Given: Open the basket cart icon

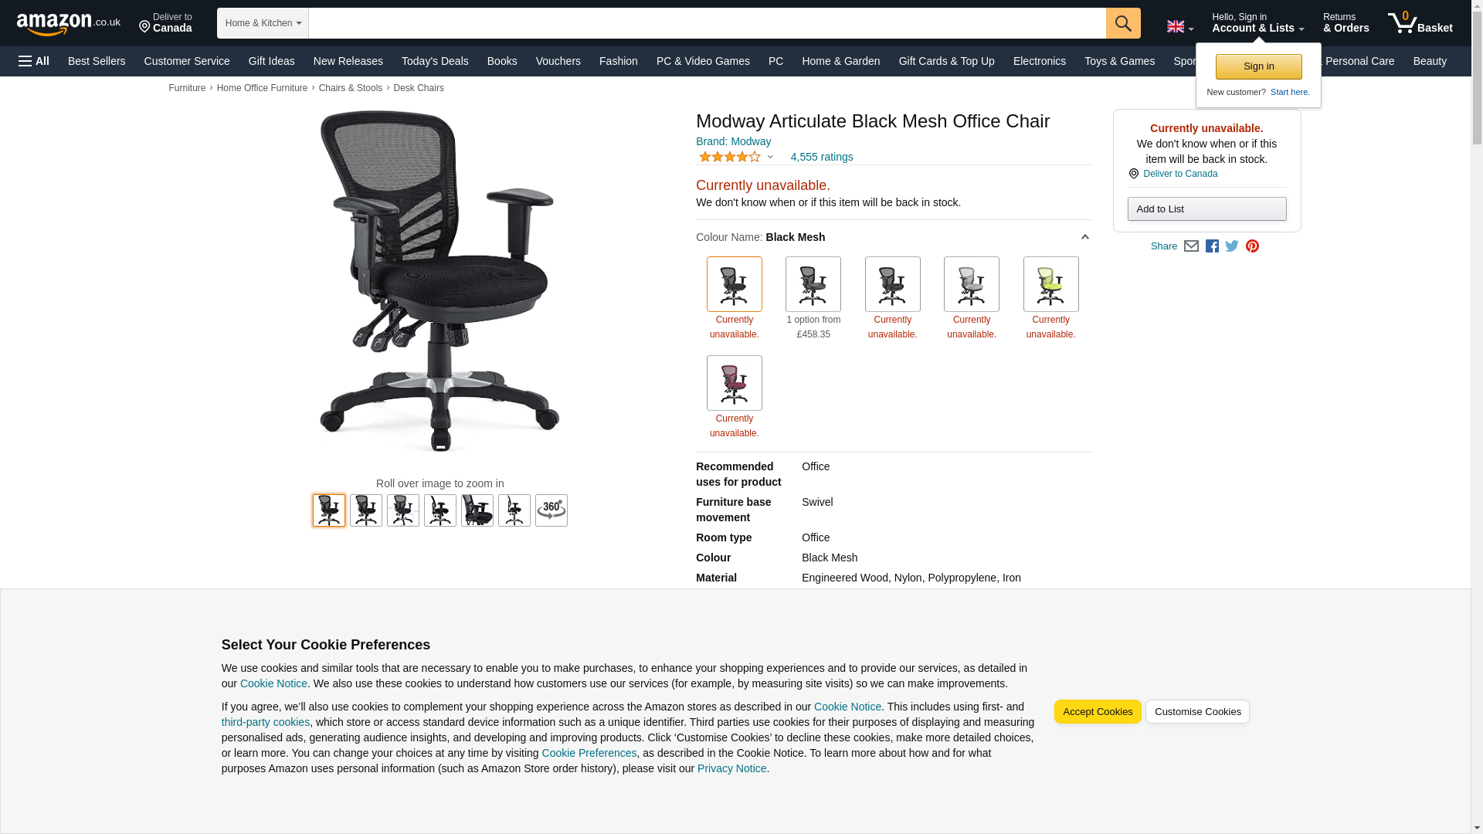Looking at the screenshot, I should click(1420, 23).
